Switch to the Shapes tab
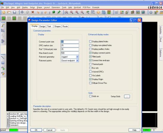Viewport: 163px width, 133px height. (x=58, y=26)
